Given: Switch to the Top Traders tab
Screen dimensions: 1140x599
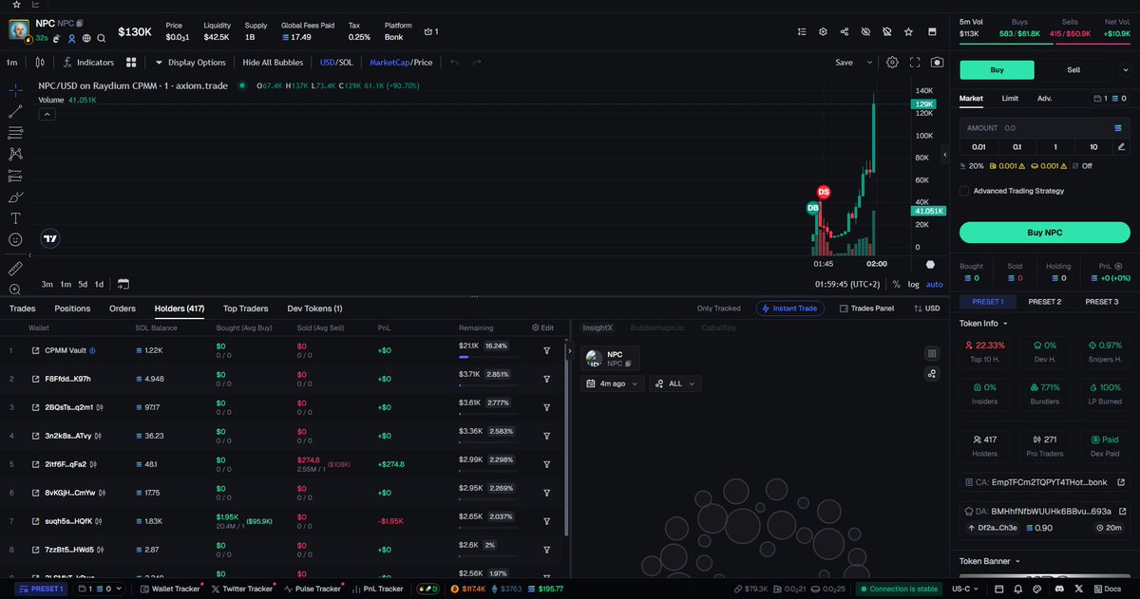Looking at the screenshot, I should coord(245,309).
